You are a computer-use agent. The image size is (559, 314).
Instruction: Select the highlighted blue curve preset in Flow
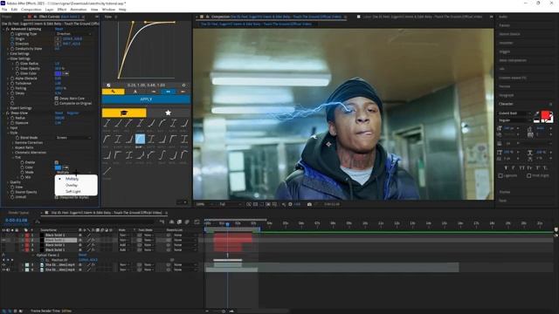point(140,139)
